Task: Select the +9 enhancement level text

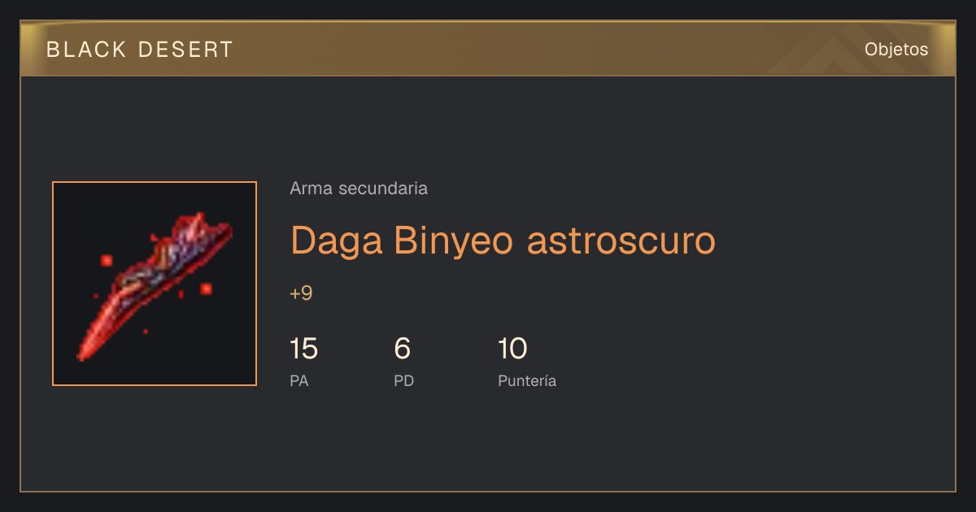Action: point(301,293)
